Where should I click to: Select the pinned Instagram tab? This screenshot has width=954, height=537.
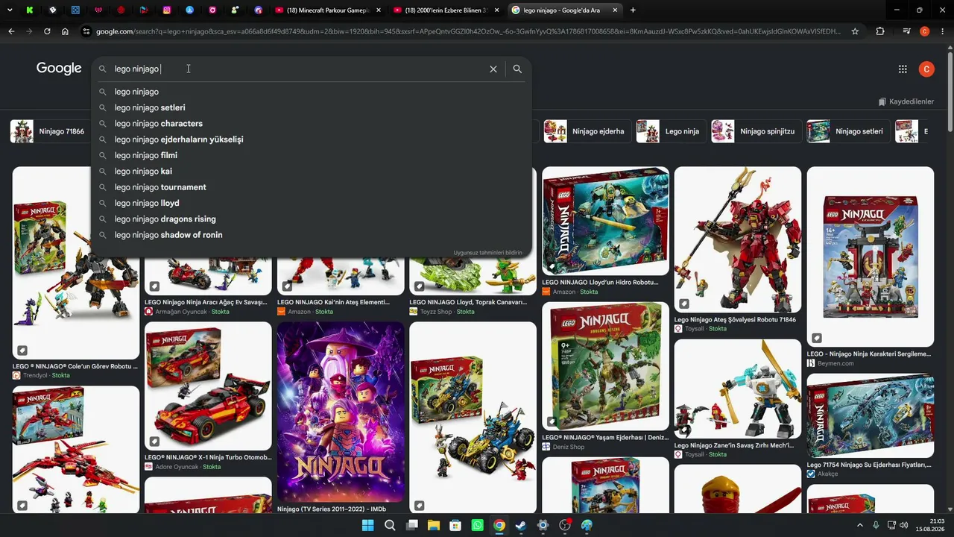pos(167,10)
